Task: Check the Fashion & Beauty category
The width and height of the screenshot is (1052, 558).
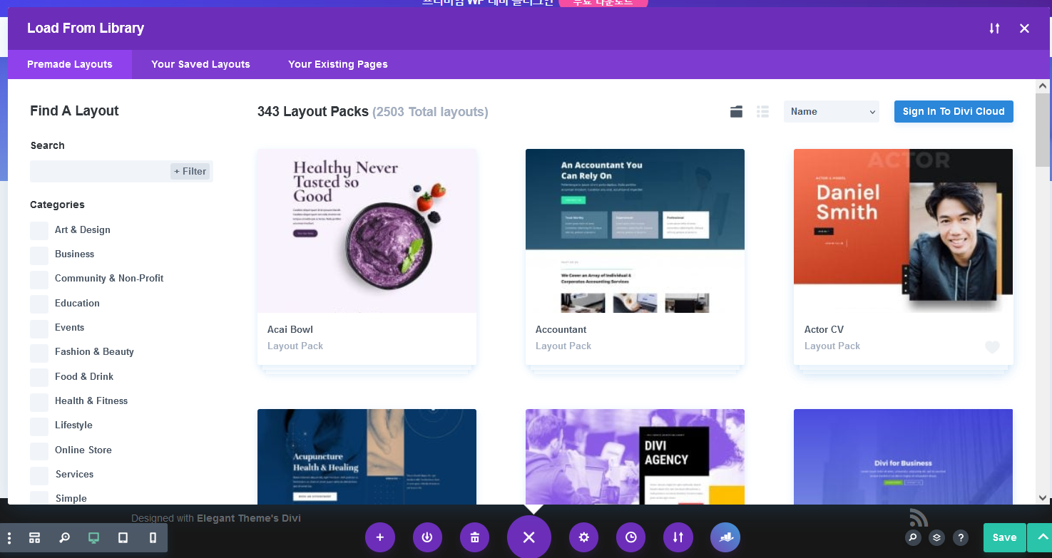Action: coord(39,353)
